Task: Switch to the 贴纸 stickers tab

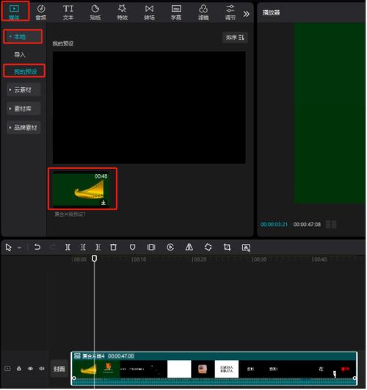Action: [95, 12]
